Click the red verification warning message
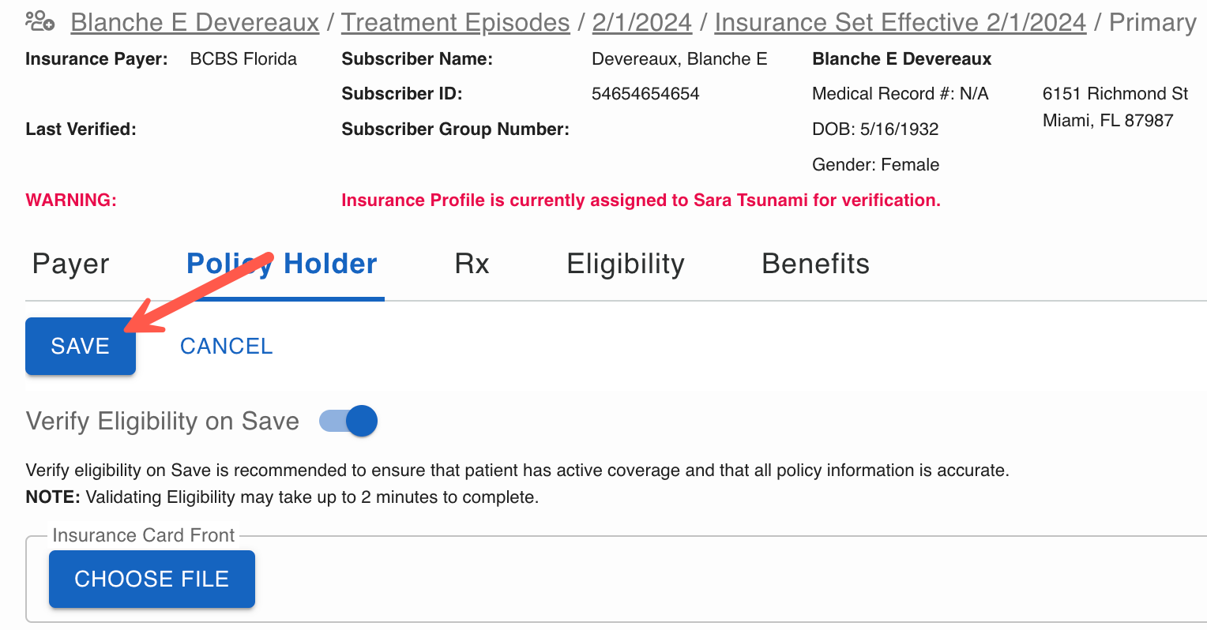The width and height of the screenshot is (1207, 630). click(x=641, y=201)
